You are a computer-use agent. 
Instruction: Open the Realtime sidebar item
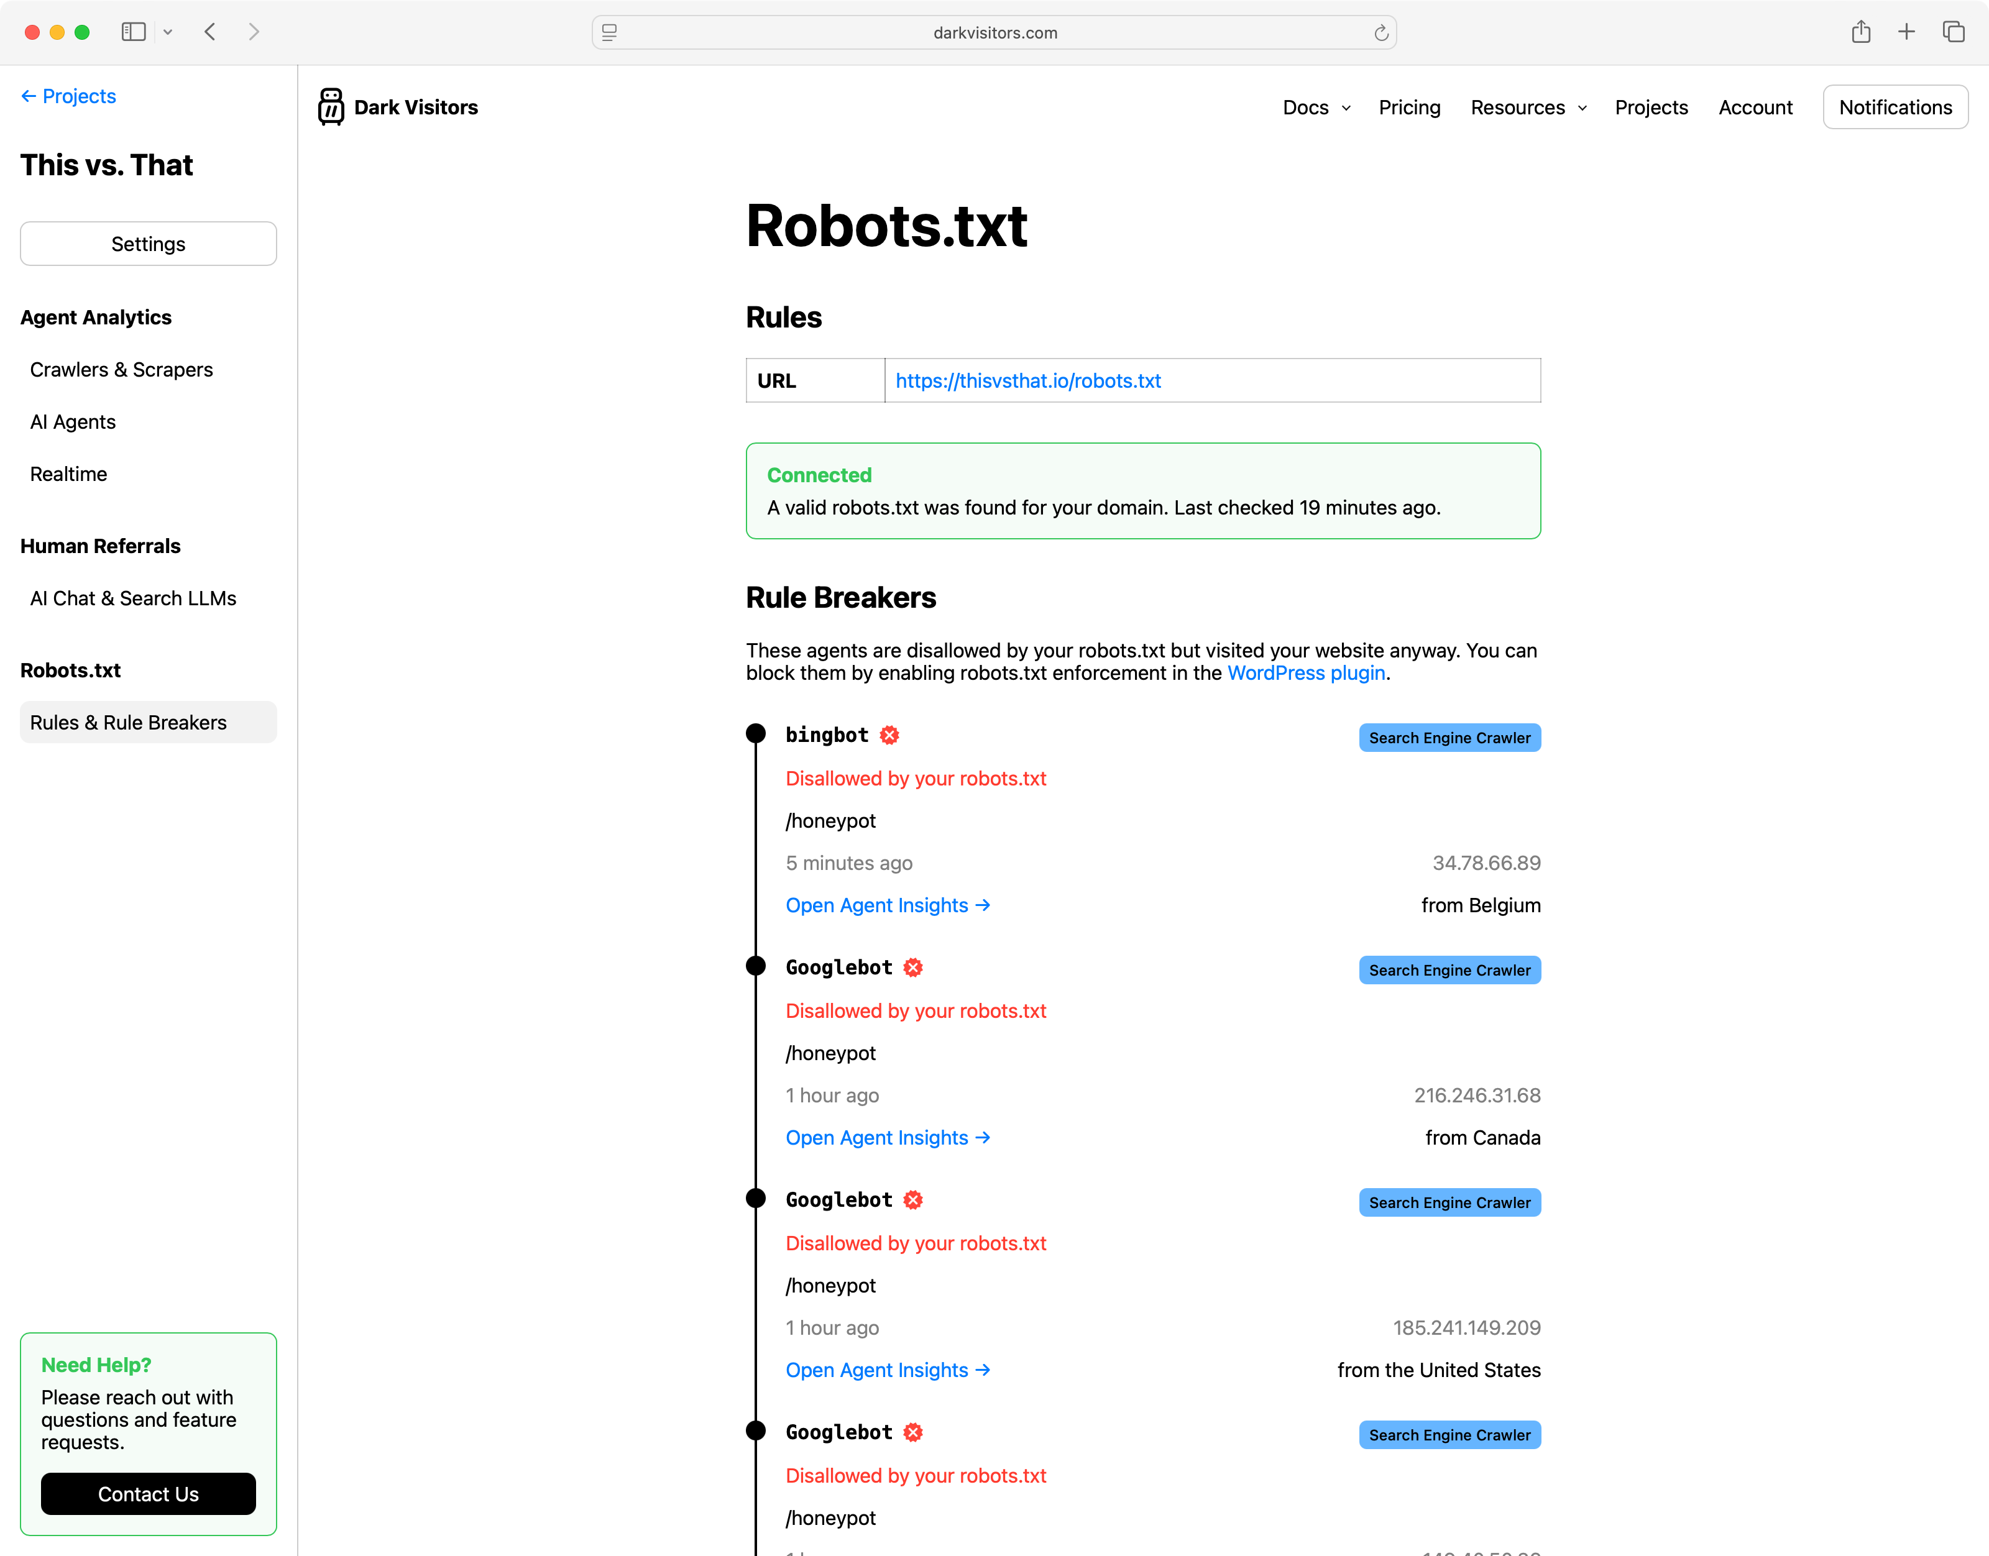click(x=68, y=474)
